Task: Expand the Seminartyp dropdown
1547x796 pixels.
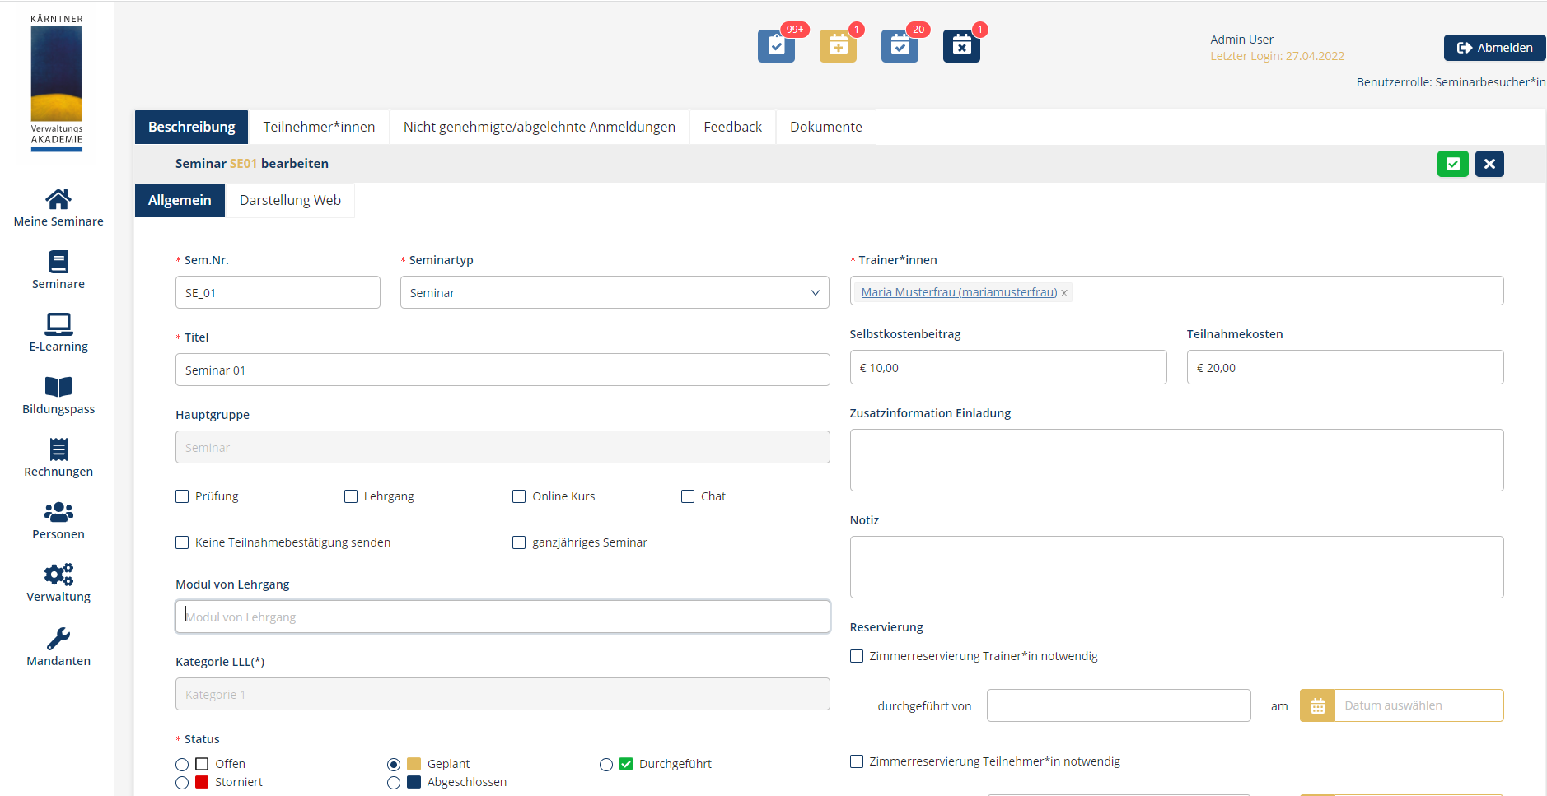Action: pyautogui.click(x=615, y=293)
